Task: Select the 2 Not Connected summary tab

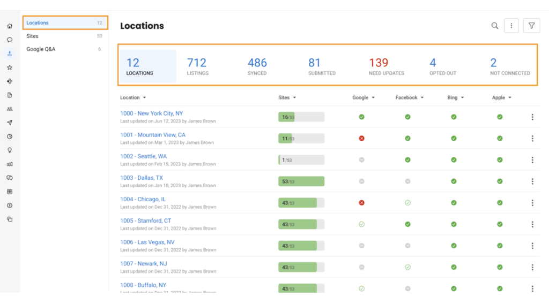Action: (x=510, y=66)
